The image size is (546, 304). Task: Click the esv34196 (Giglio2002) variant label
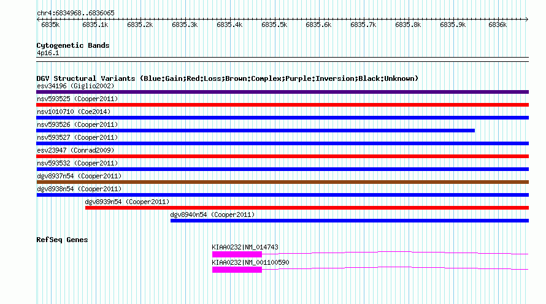point(75,86)
